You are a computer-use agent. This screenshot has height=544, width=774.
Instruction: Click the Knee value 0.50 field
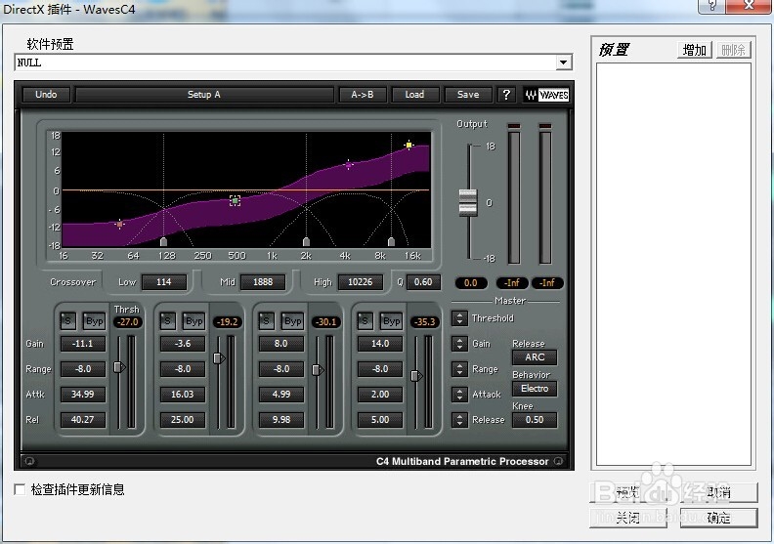point(535,420)
